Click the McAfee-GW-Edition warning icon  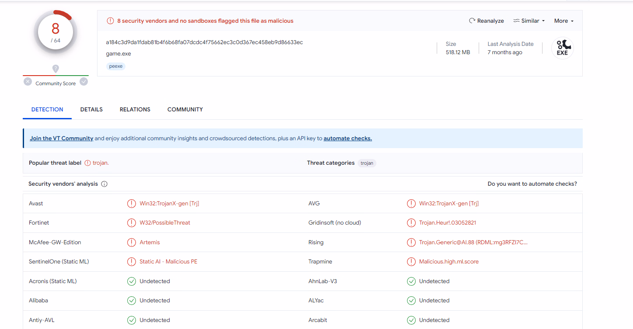[132, 242]
